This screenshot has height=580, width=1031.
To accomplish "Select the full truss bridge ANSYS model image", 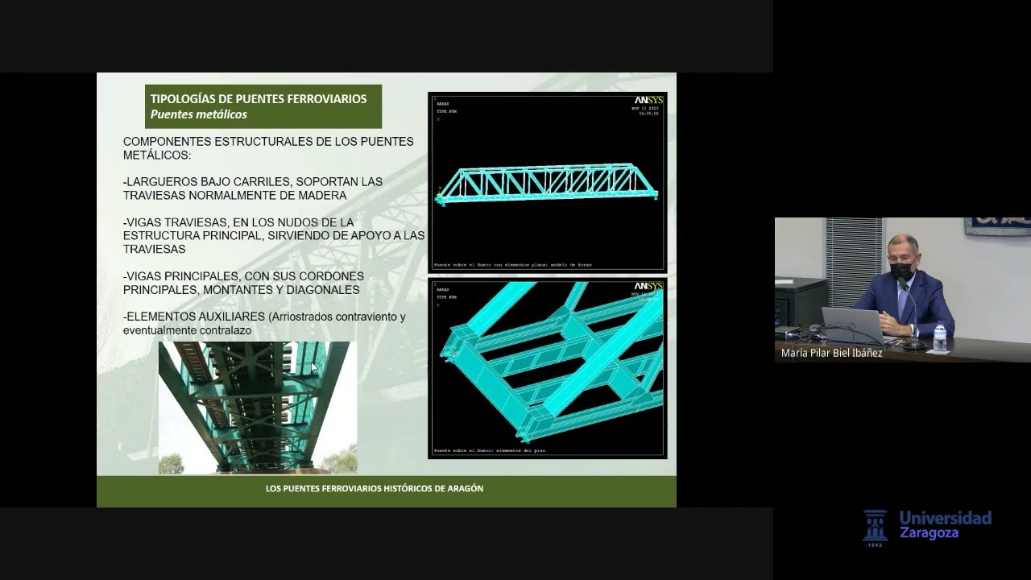I will coord(547,182).
